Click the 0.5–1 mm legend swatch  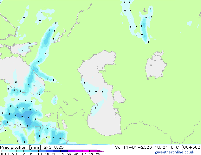(x=13, y=151)
